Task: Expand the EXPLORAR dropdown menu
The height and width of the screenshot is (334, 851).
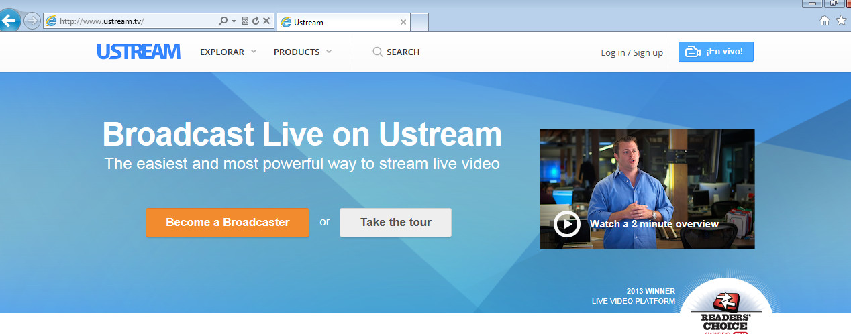Action: tap(228, 52)
